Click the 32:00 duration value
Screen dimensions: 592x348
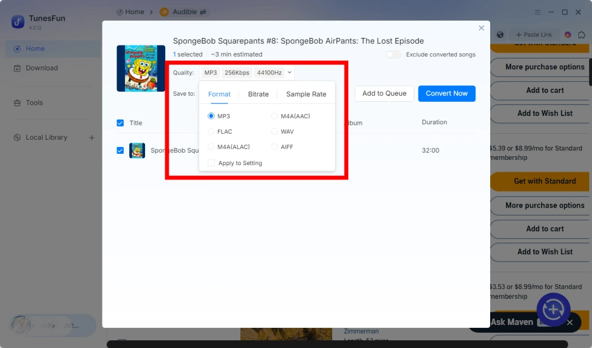pos(430,150)
